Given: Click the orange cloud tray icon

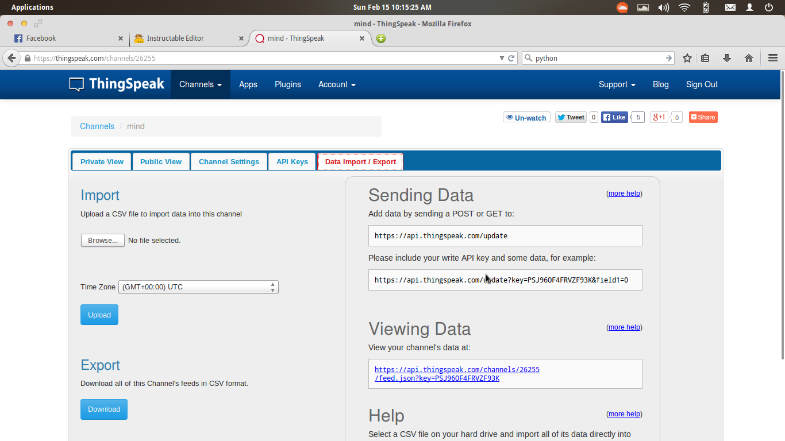Looking at the screenshot, I should coord(622,7).
